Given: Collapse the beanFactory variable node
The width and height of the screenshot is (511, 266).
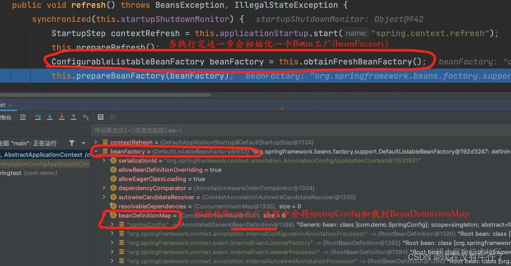Looking at the screenshot, I should pos(96,151).
